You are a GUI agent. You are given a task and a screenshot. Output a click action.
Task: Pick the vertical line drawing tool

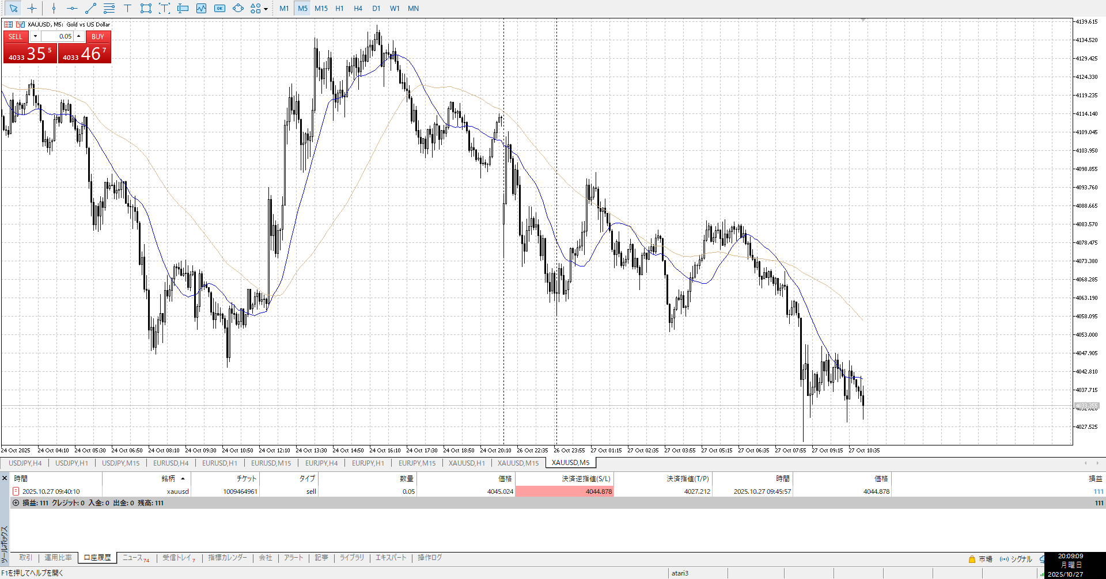pos(54,8)
